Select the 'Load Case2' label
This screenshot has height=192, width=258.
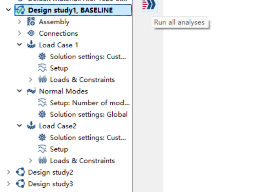58,126
